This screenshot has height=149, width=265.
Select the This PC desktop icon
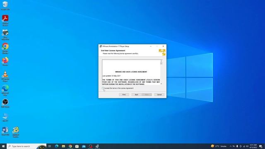click(x=5, y=117)
